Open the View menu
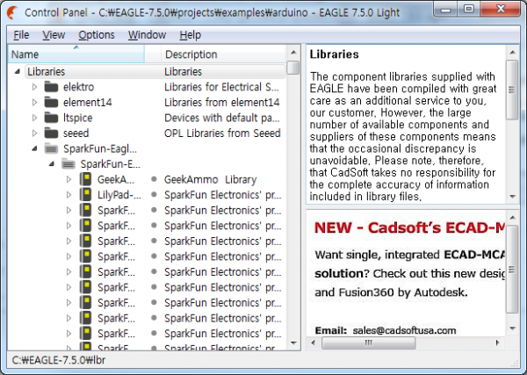Image resolution: width=527 pixels, height=375 pixels. [x=54, y=35]
